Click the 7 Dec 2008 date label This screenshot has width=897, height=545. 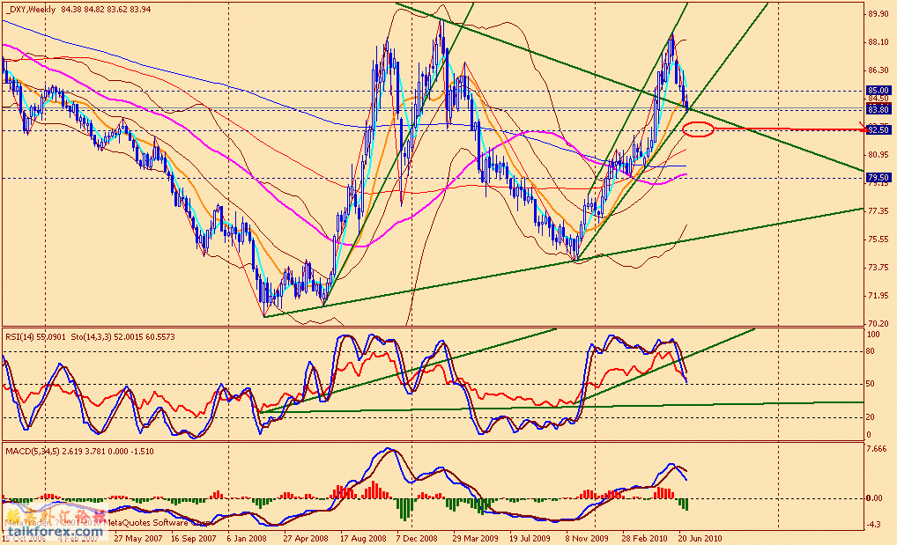(417, 538)
